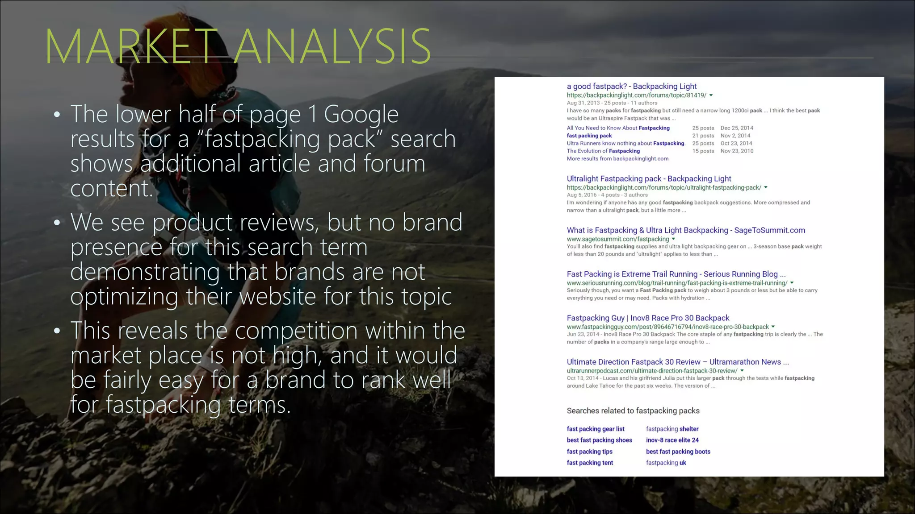Expand dropdown arrow beside seriousrunning.com URL
Viewport: 915px width, 514px height.
(x=792, y=283)
